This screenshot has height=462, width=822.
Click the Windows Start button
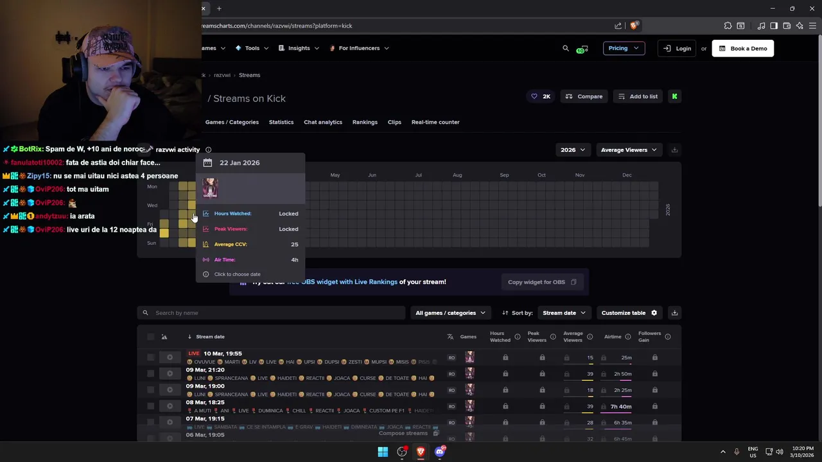383,452
